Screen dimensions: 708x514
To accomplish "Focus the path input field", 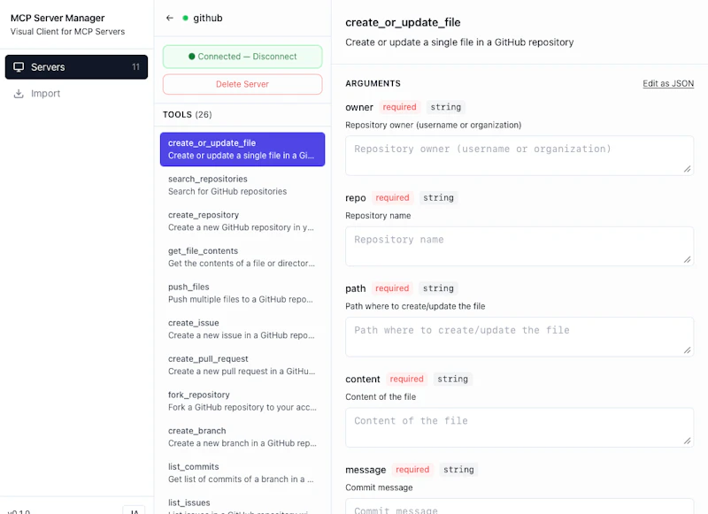I will [519, 337].
